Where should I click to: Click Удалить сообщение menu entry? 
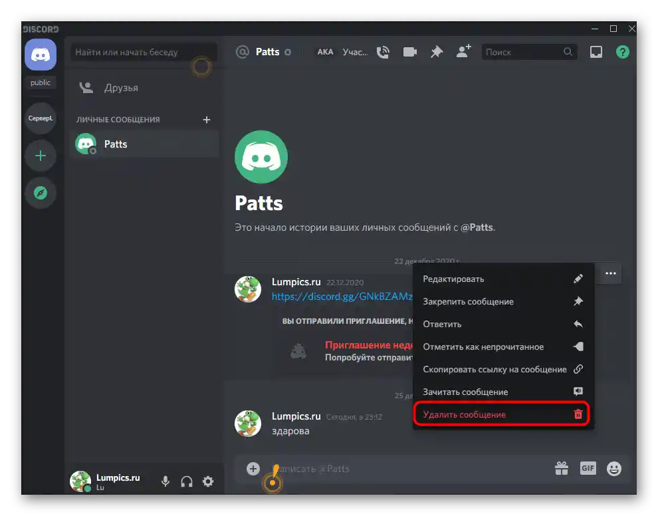pyautogui.click(x=502, y=414)
